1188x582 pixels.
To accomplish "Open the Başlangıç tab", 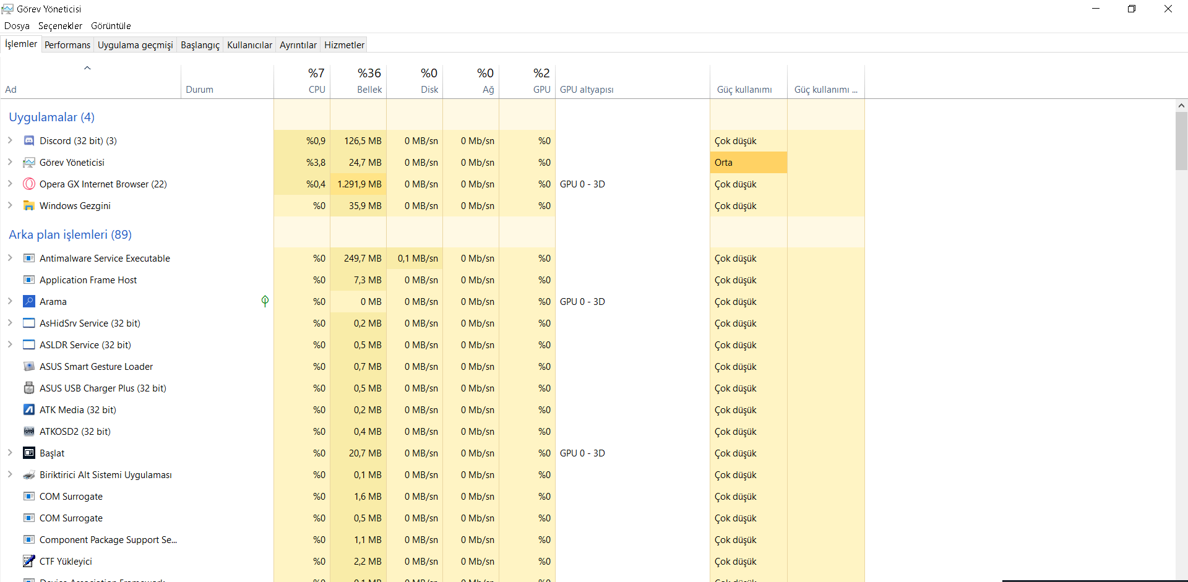I will [200, 45].
